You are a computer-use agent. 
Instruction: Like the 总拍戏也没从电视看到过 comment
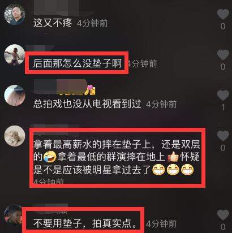click(223, 95)
